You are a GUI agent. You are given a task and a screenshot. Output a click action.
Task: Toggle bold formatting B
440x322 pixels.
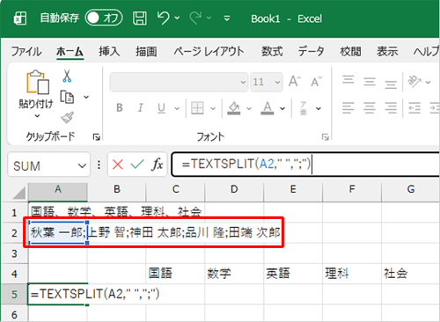(120, 108)
